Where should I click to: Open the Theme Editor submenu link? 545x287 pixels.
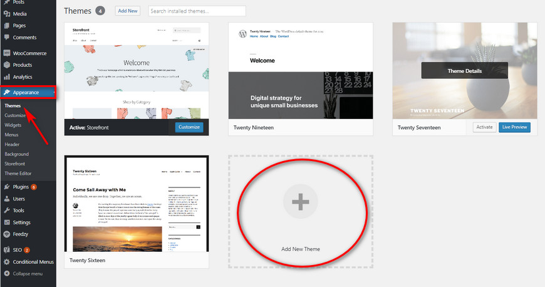coord(18,173)
